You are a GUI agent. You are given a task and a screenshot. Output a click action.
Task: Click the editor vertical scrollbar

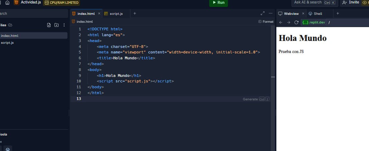click(273, 88)
